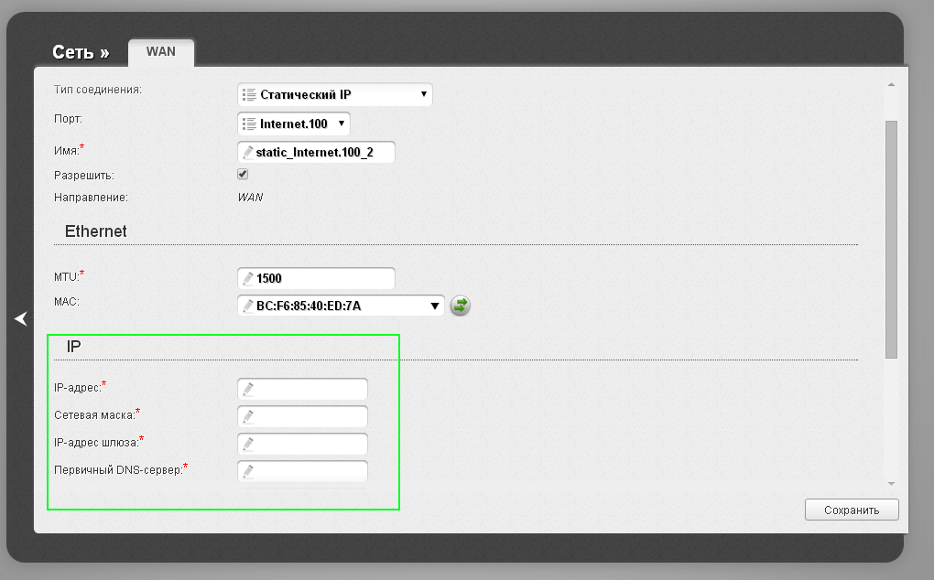Click the scrollbar up arrow
This screenshot has width=934, height=580.
(891, 85)
